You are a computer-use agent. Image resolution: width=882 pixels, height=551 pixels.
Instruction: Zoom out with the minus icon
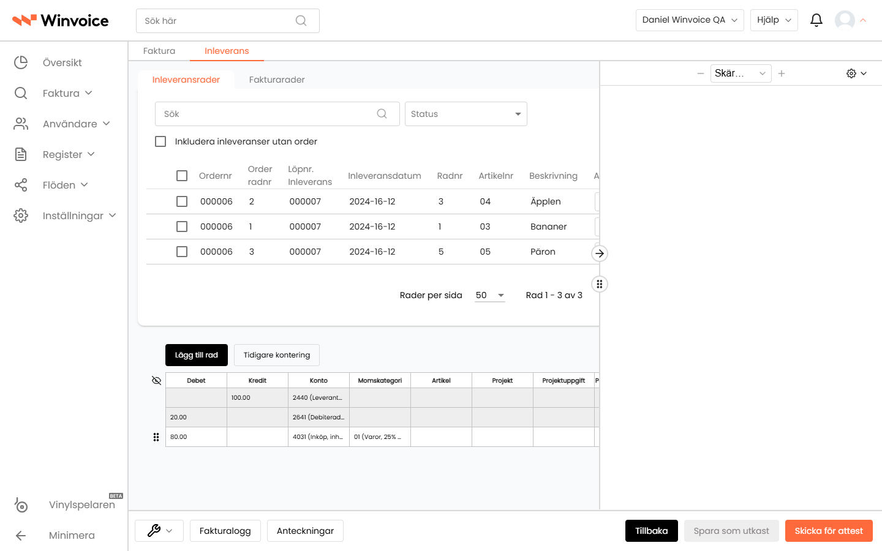tap(701, 73)
